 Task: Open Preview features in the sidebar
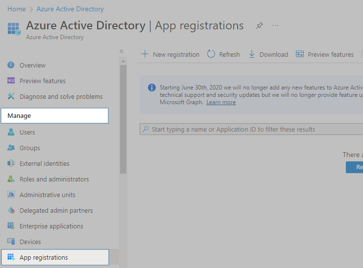coord(42,81)
